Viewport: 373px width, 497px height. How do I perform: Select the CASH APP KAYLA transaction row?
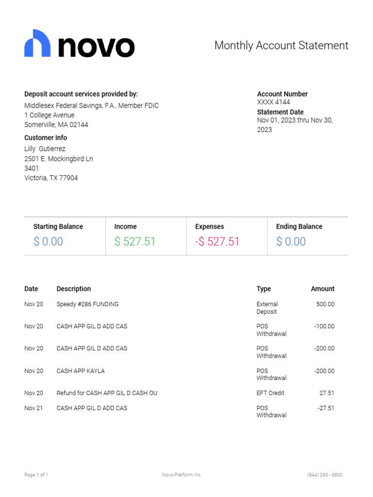point(179,374)
